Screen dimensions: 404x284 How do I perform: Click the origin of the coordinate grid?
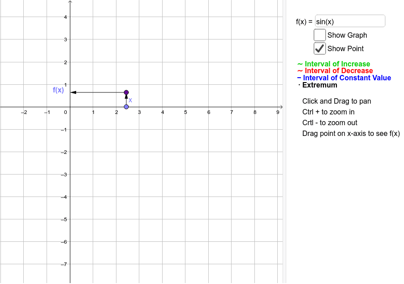pyautogui.click(x=70, y=107)
